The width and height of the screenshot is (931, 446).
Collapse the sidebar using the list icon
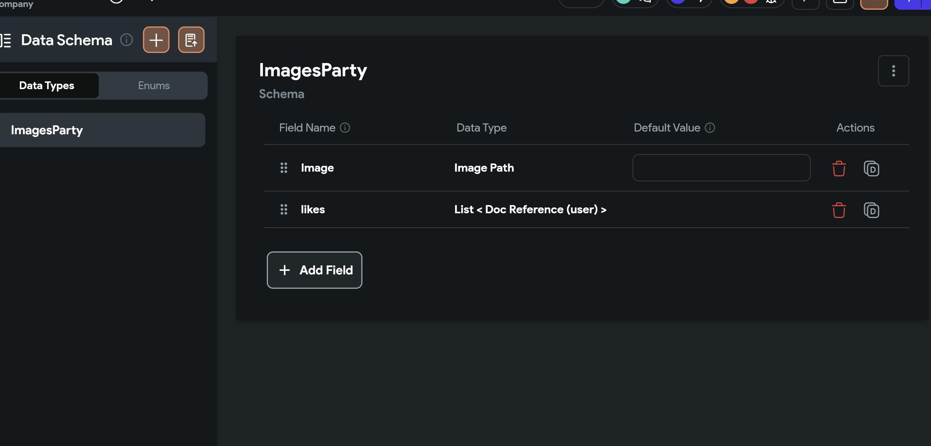coord(6,40)
